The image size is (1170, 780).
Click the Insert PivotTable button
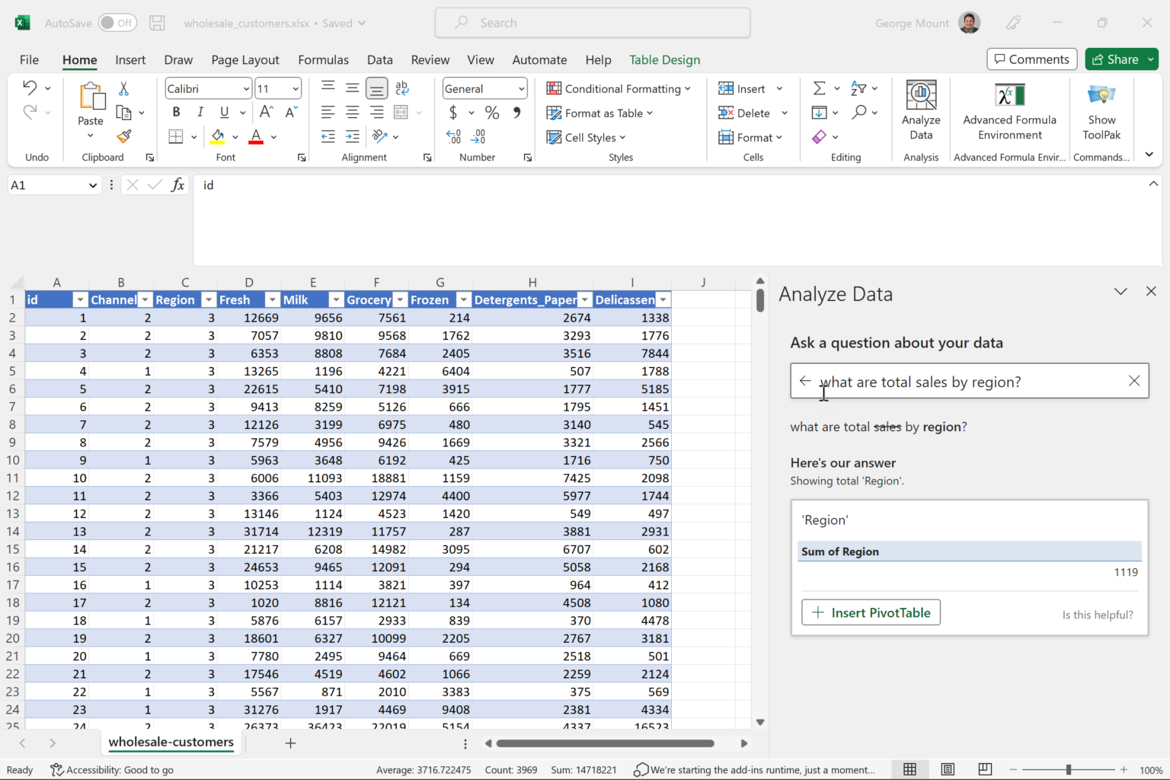click(871, 612)
